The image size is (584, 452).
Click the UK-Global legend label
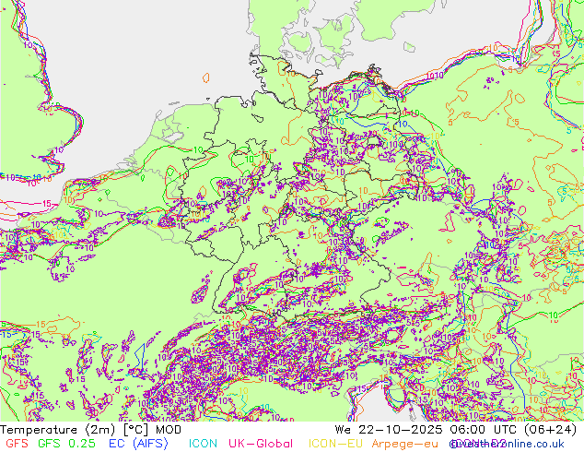pyautogui.click(x=261, y=444)
